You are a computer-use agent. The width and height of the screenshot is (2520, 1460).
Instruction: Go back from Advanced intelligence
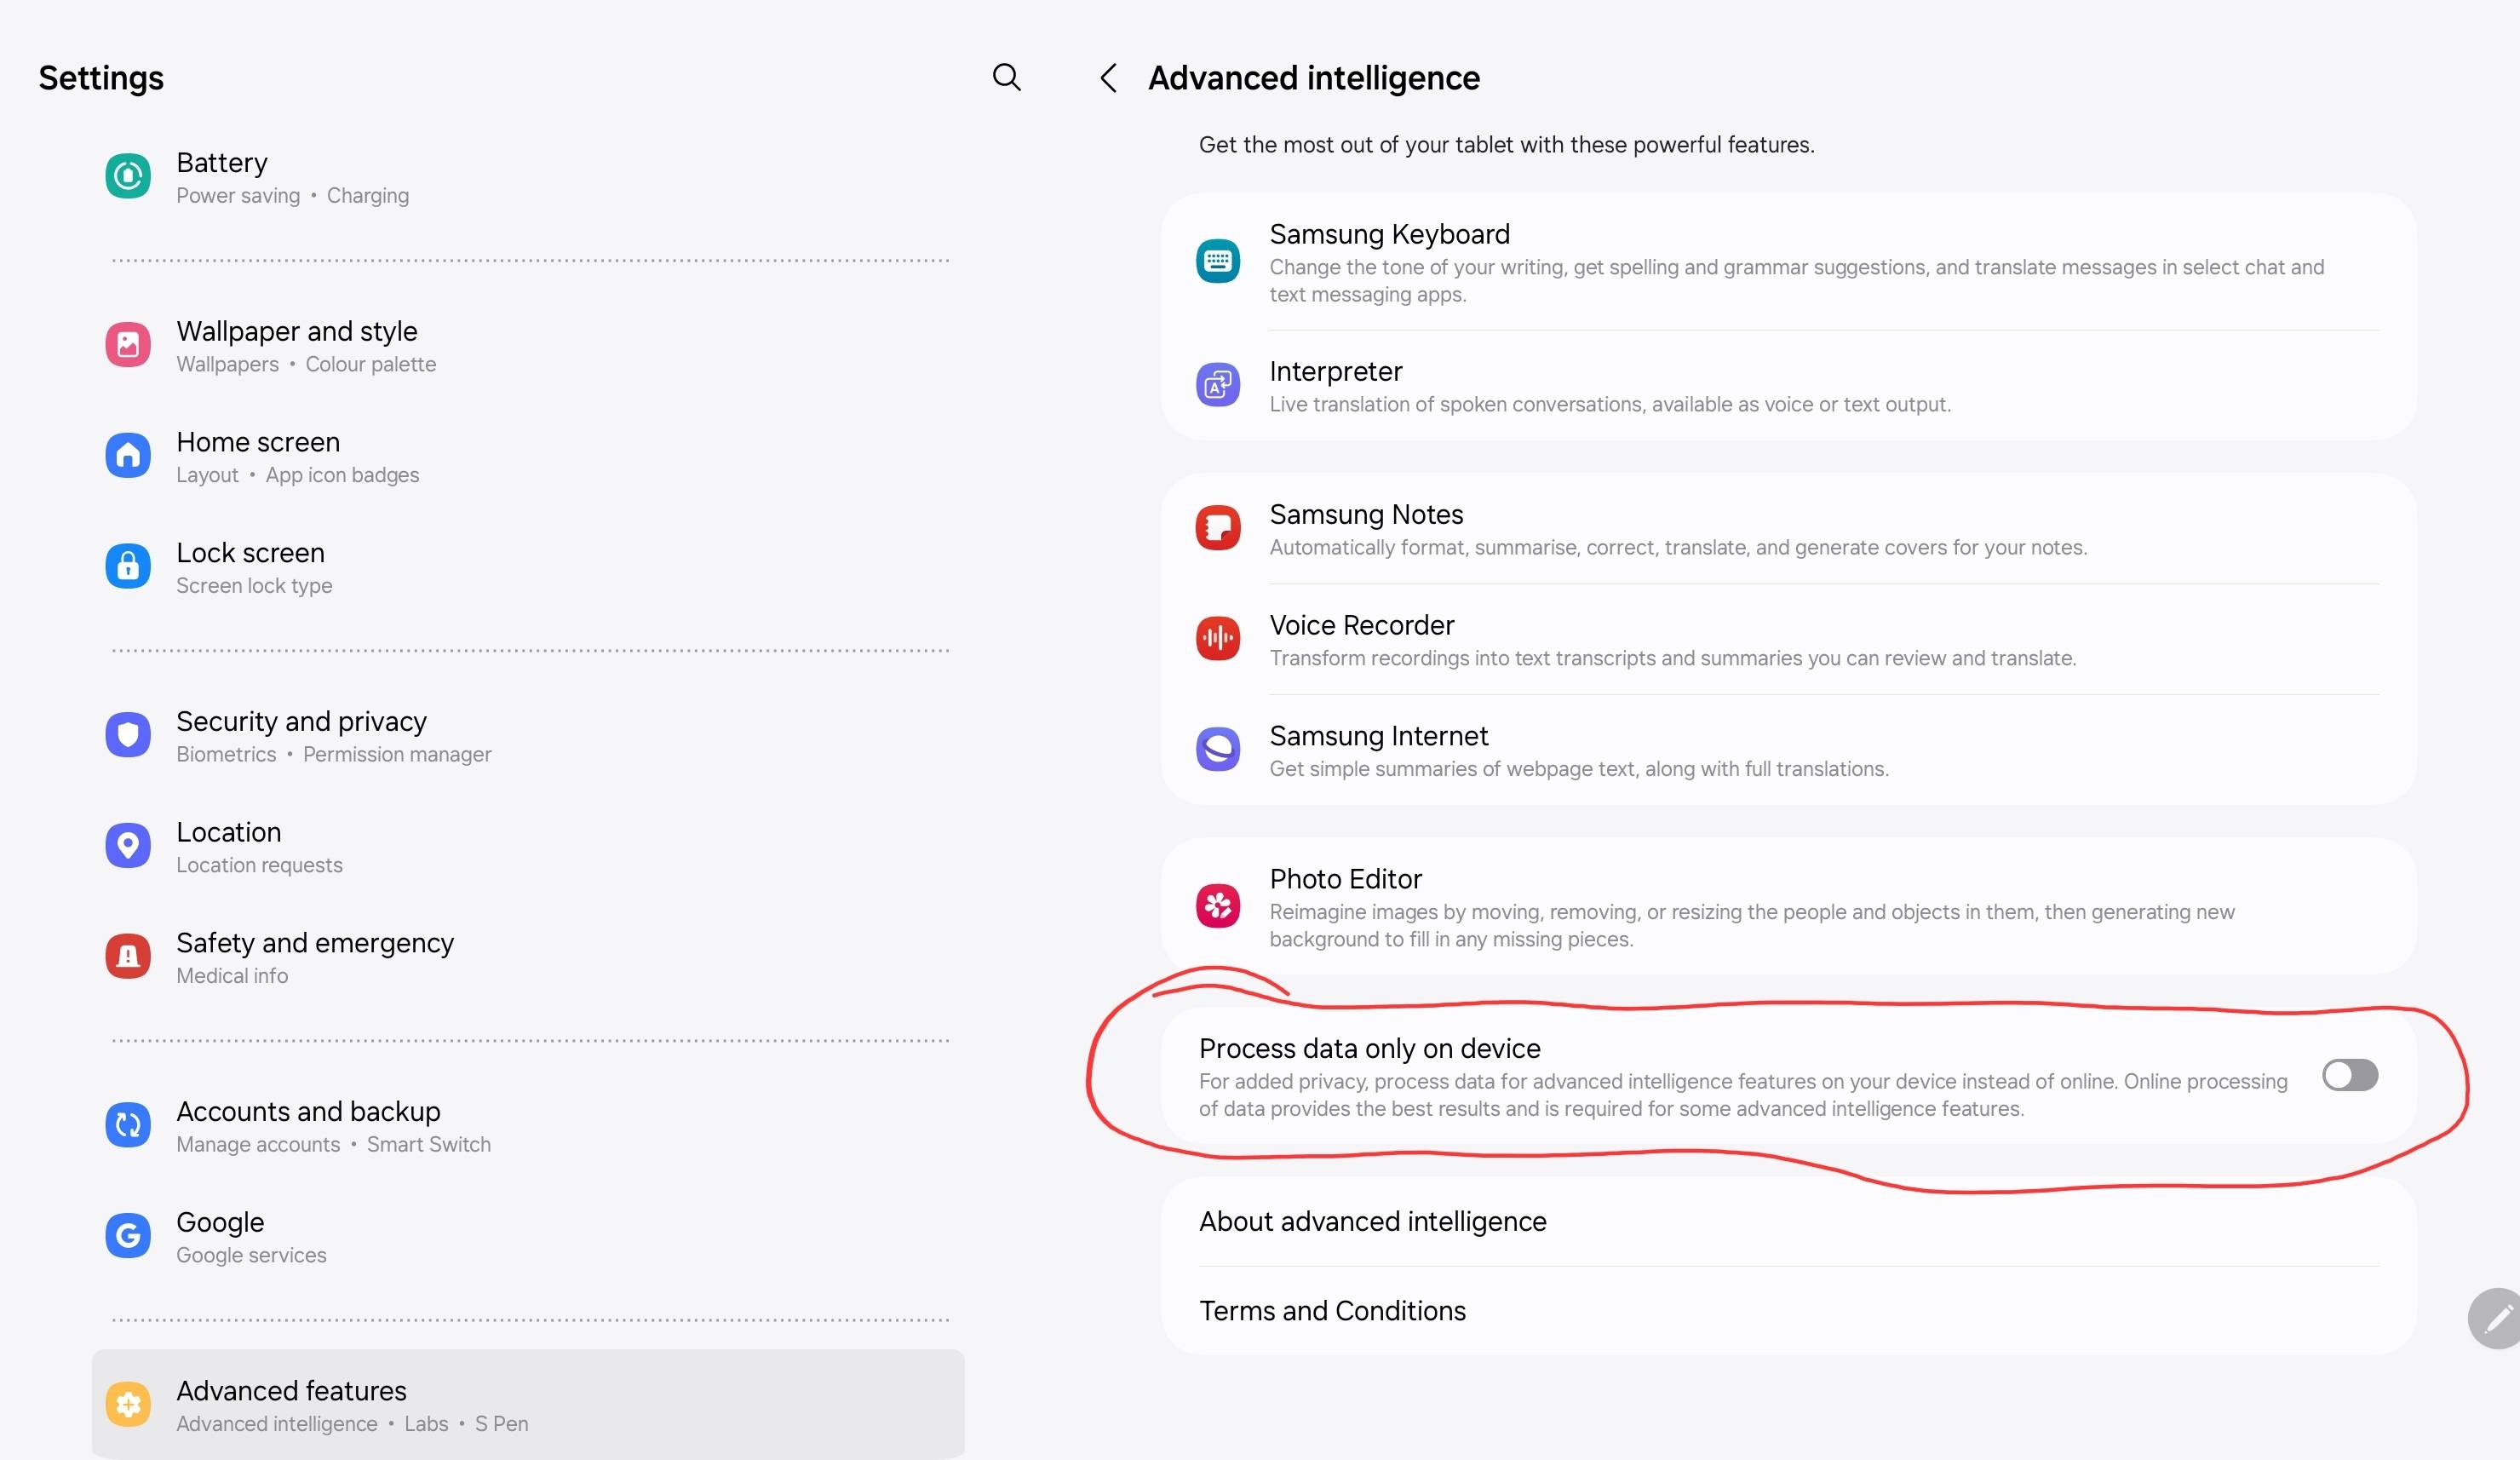pos(1108,78)
